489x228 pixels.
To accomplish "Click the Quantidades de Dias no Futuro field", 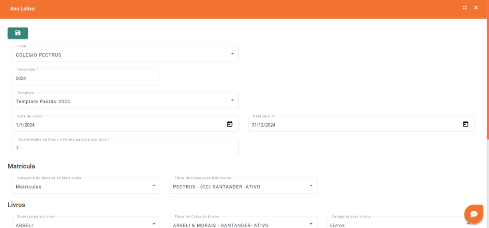I will pos(124,148).
